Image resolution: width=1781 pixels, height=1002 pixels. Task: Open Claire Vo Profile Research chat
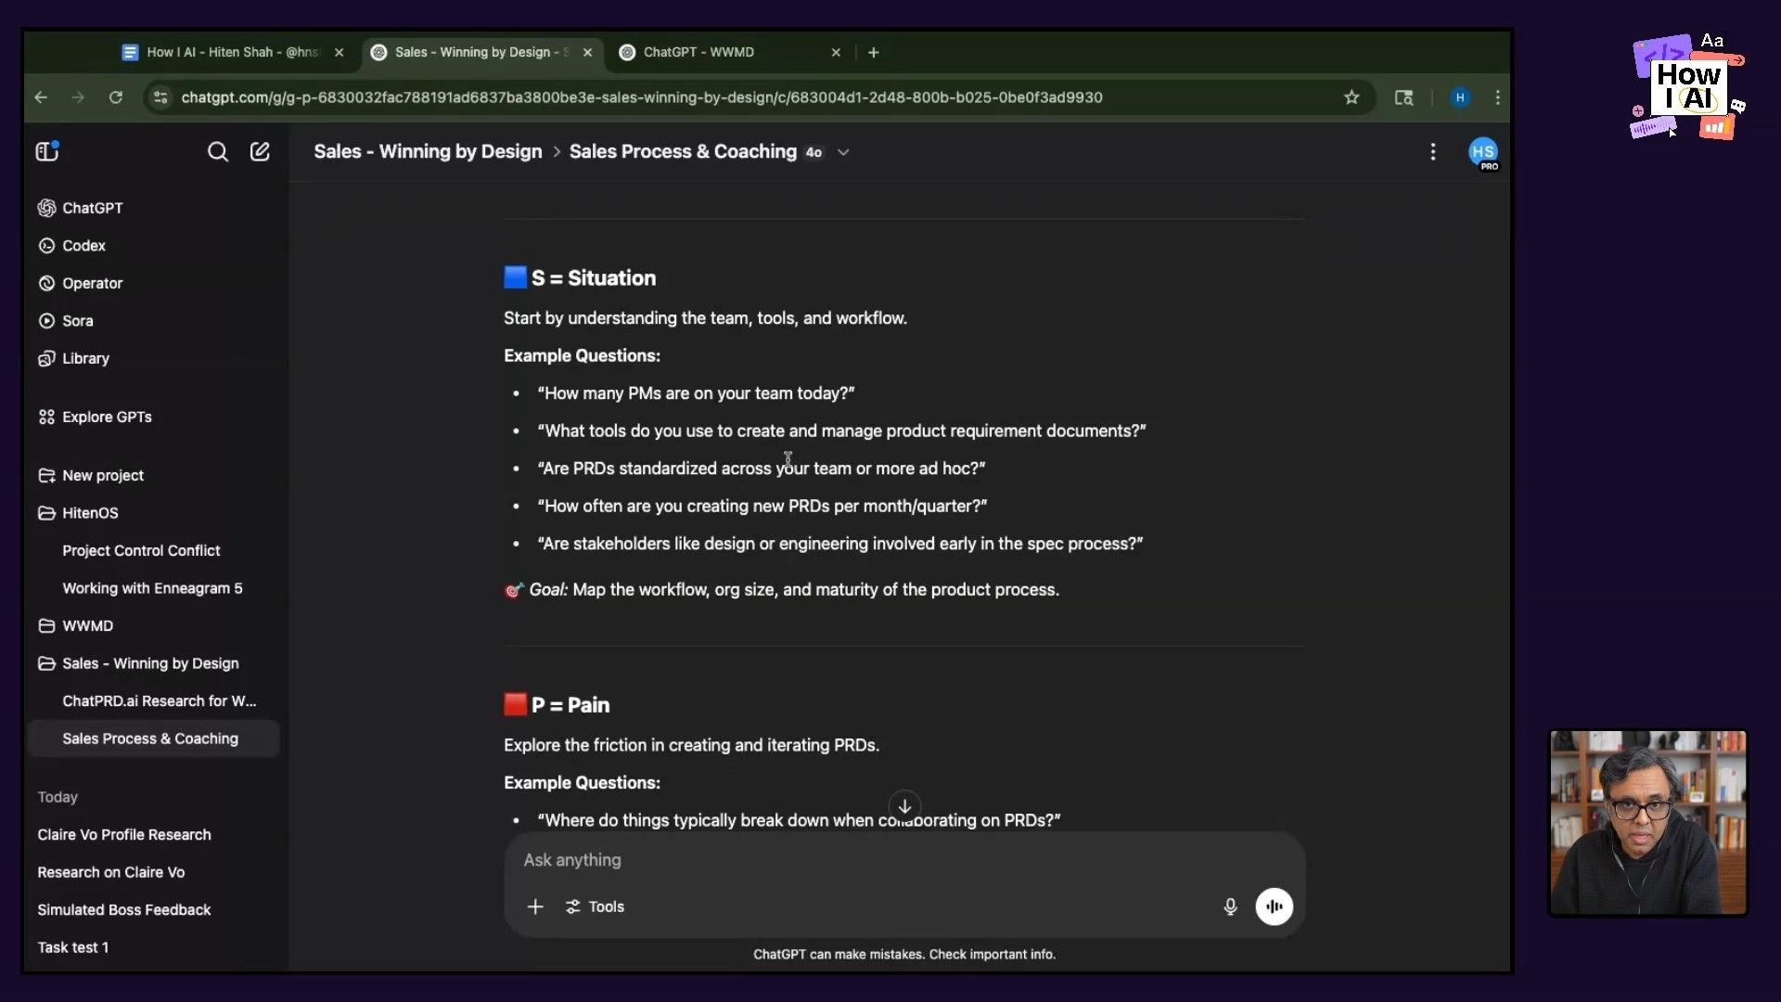point(124,835)
